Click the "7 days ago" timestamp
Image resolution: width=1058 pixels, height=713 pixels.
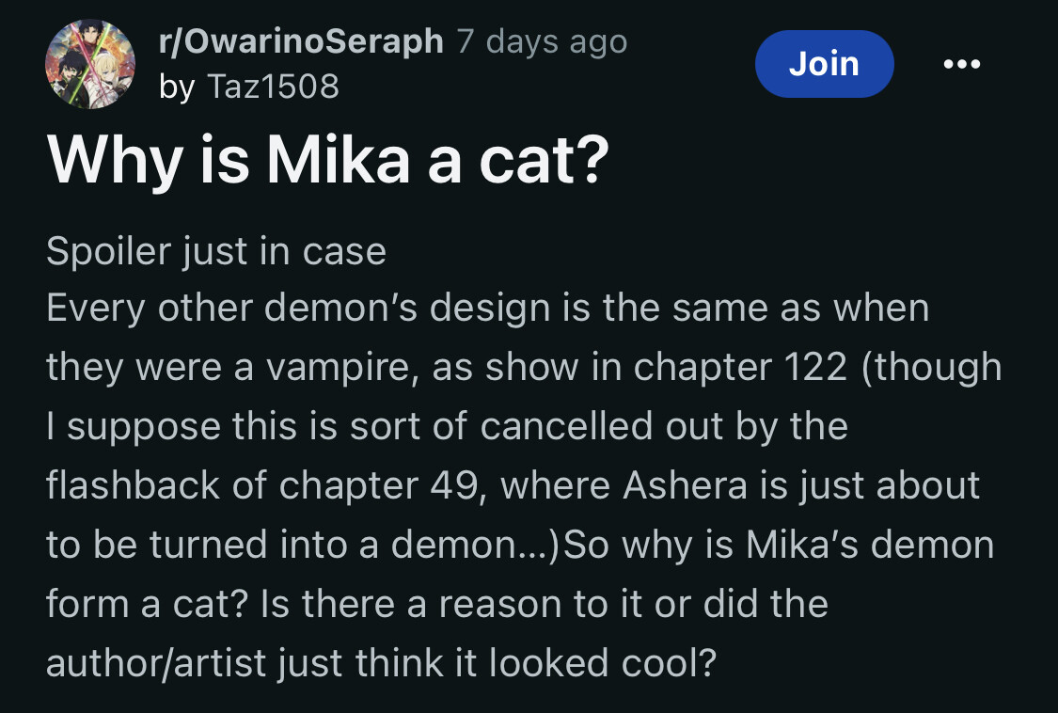coord(542,41)
